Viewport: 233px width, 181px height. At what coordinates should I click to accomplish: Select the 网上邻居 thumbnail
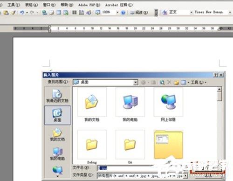pos(168,104)
